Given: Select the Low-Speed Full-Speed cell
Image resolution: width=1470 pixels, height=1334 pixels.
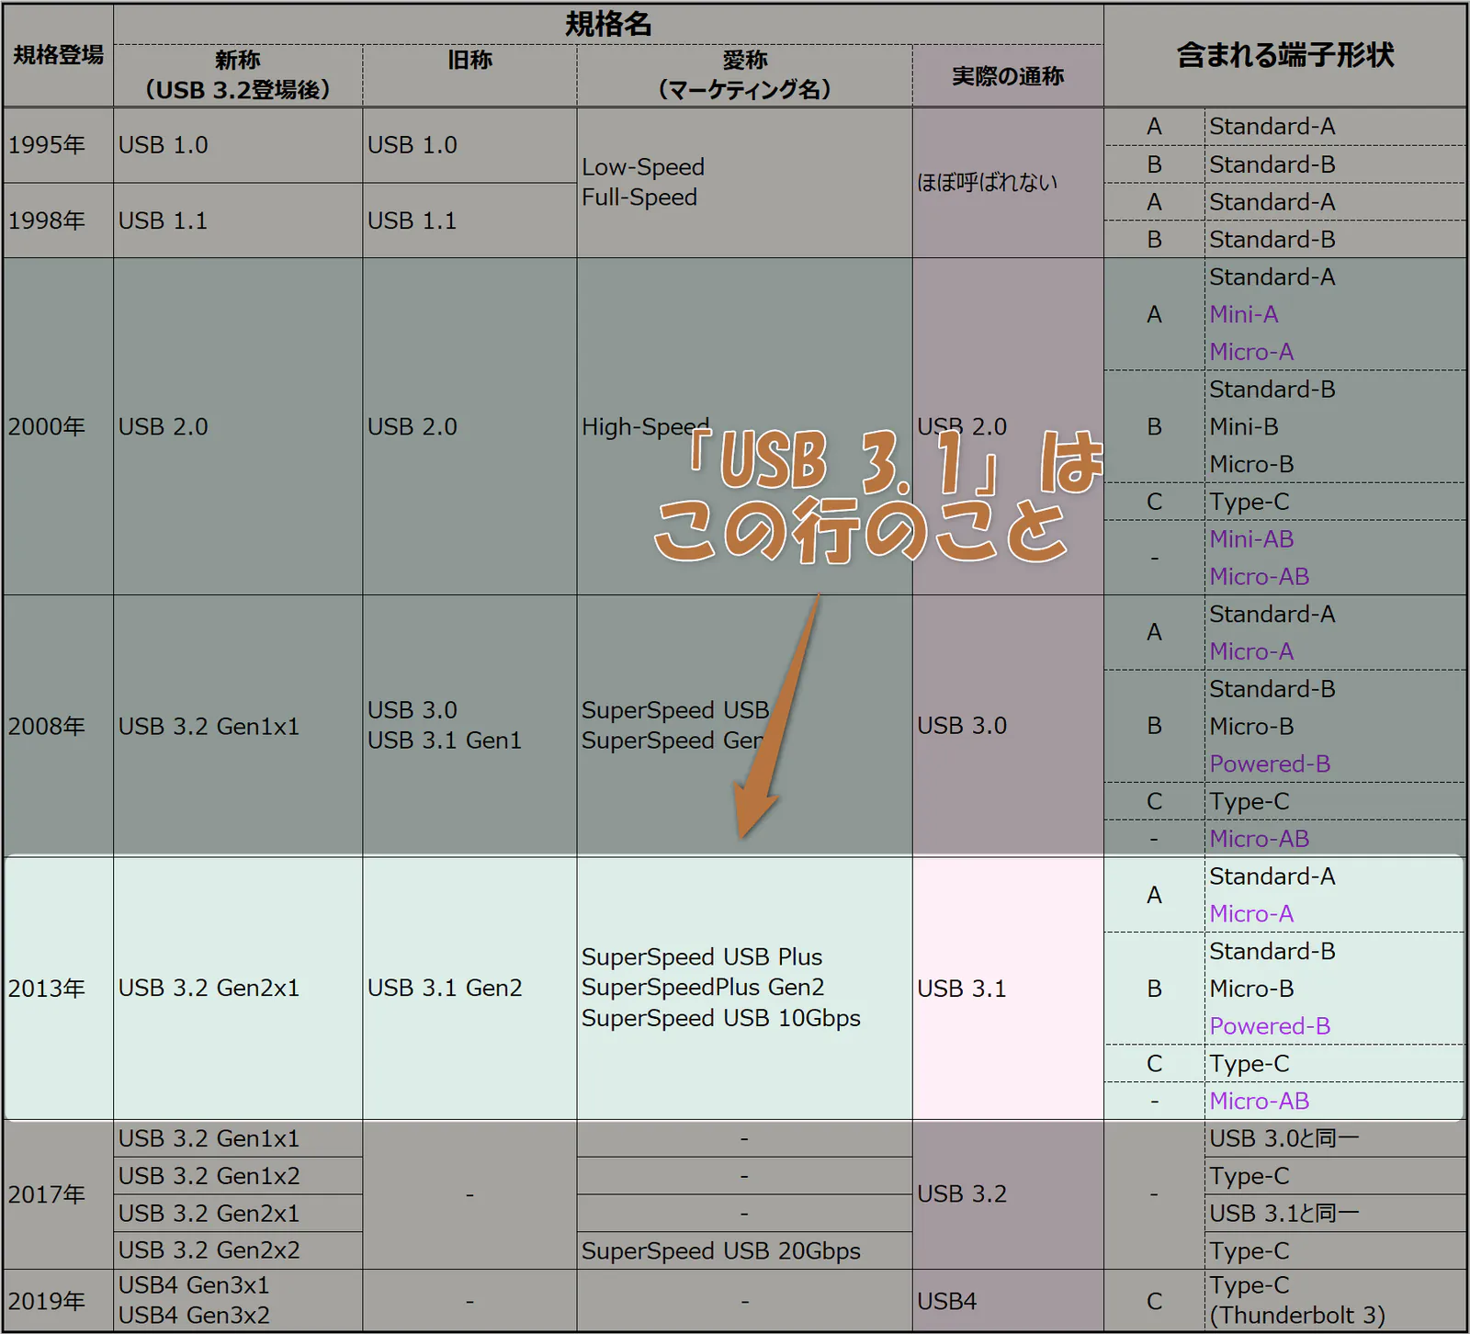Looking at the screenshot, I should tap(744, 183).
